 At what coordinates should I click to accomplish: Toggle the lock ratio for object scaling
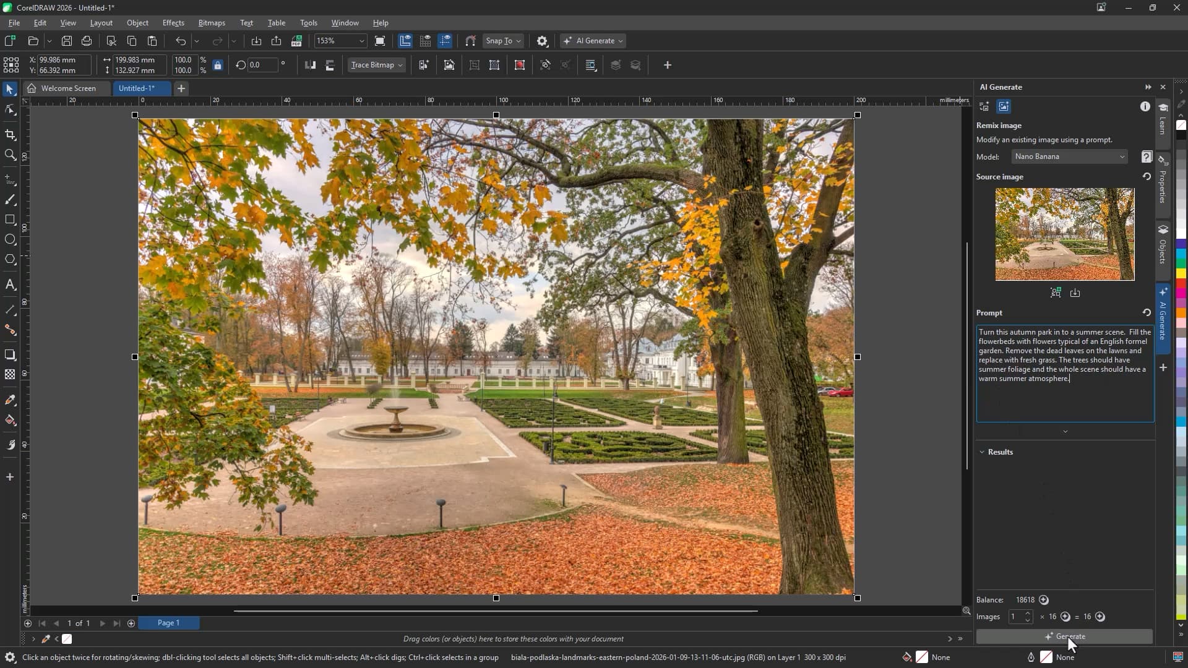pyautogui.click(x=218, y=65)
